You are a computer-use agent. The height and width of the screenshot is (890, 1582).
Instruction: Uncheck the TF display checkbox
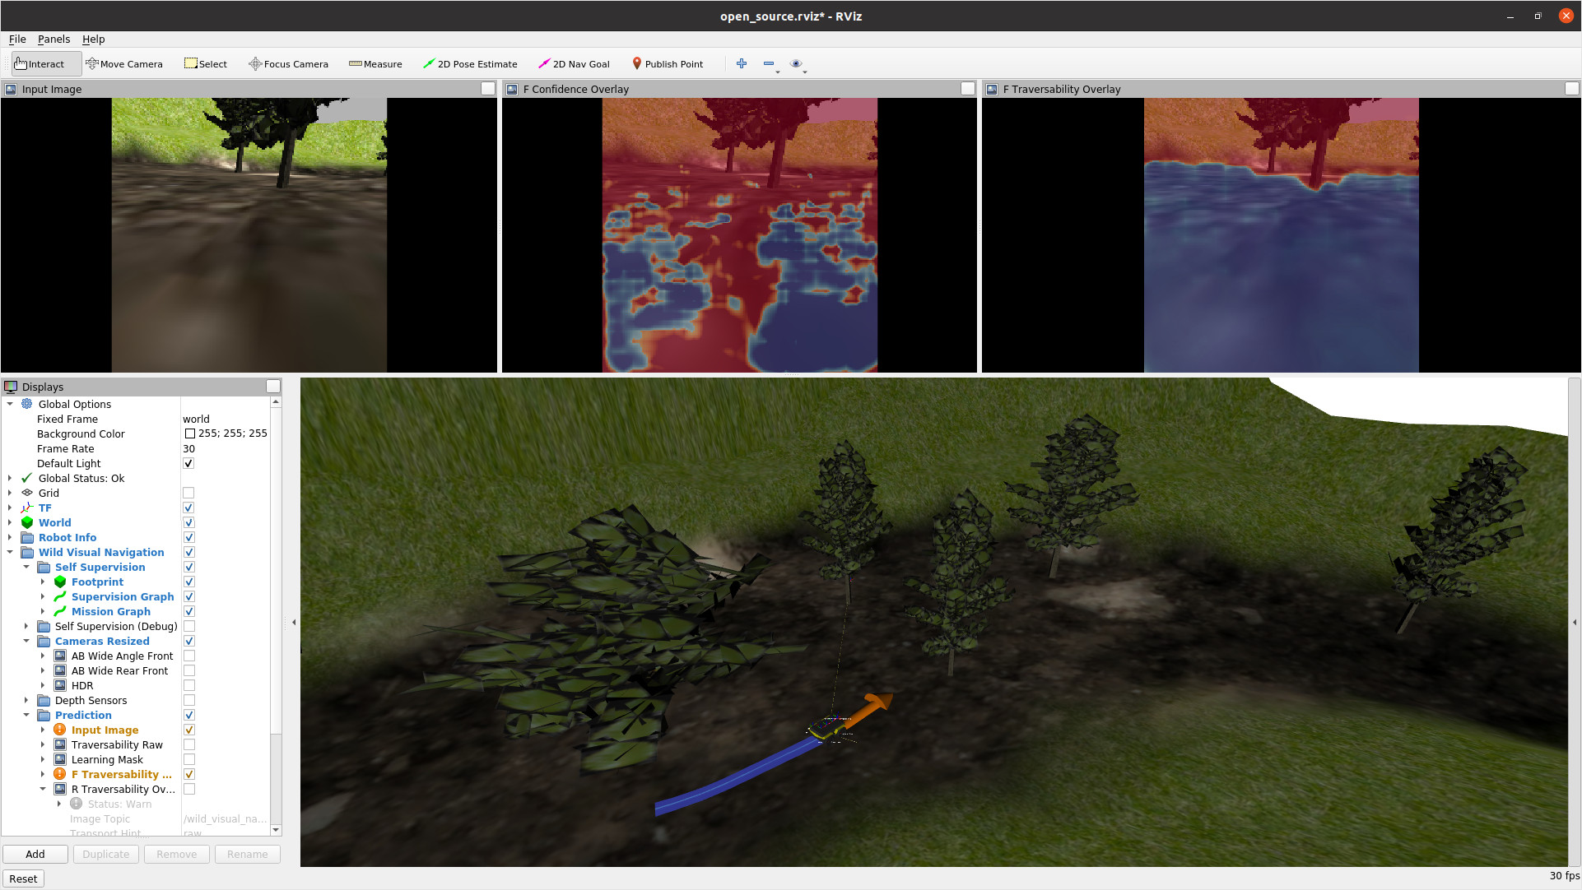coord(188,508)
